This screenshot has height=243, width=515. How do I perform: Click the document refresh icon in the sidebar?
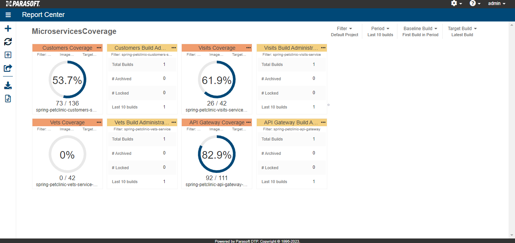coord(8,99)
